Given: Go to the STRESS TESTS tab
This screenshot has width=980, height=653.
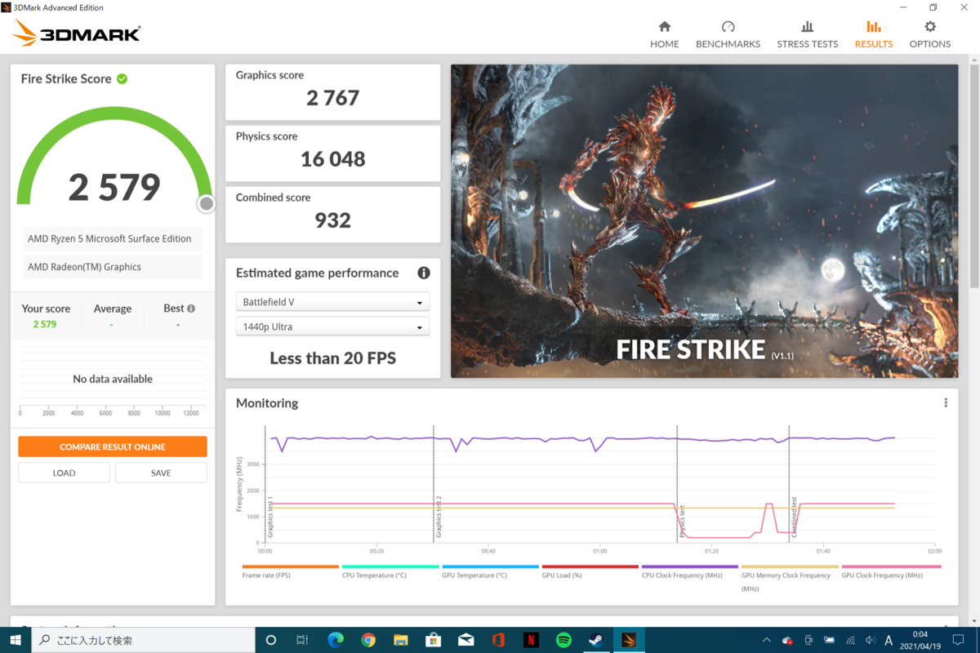Looking at the screenshot, I should click(807, 34).
